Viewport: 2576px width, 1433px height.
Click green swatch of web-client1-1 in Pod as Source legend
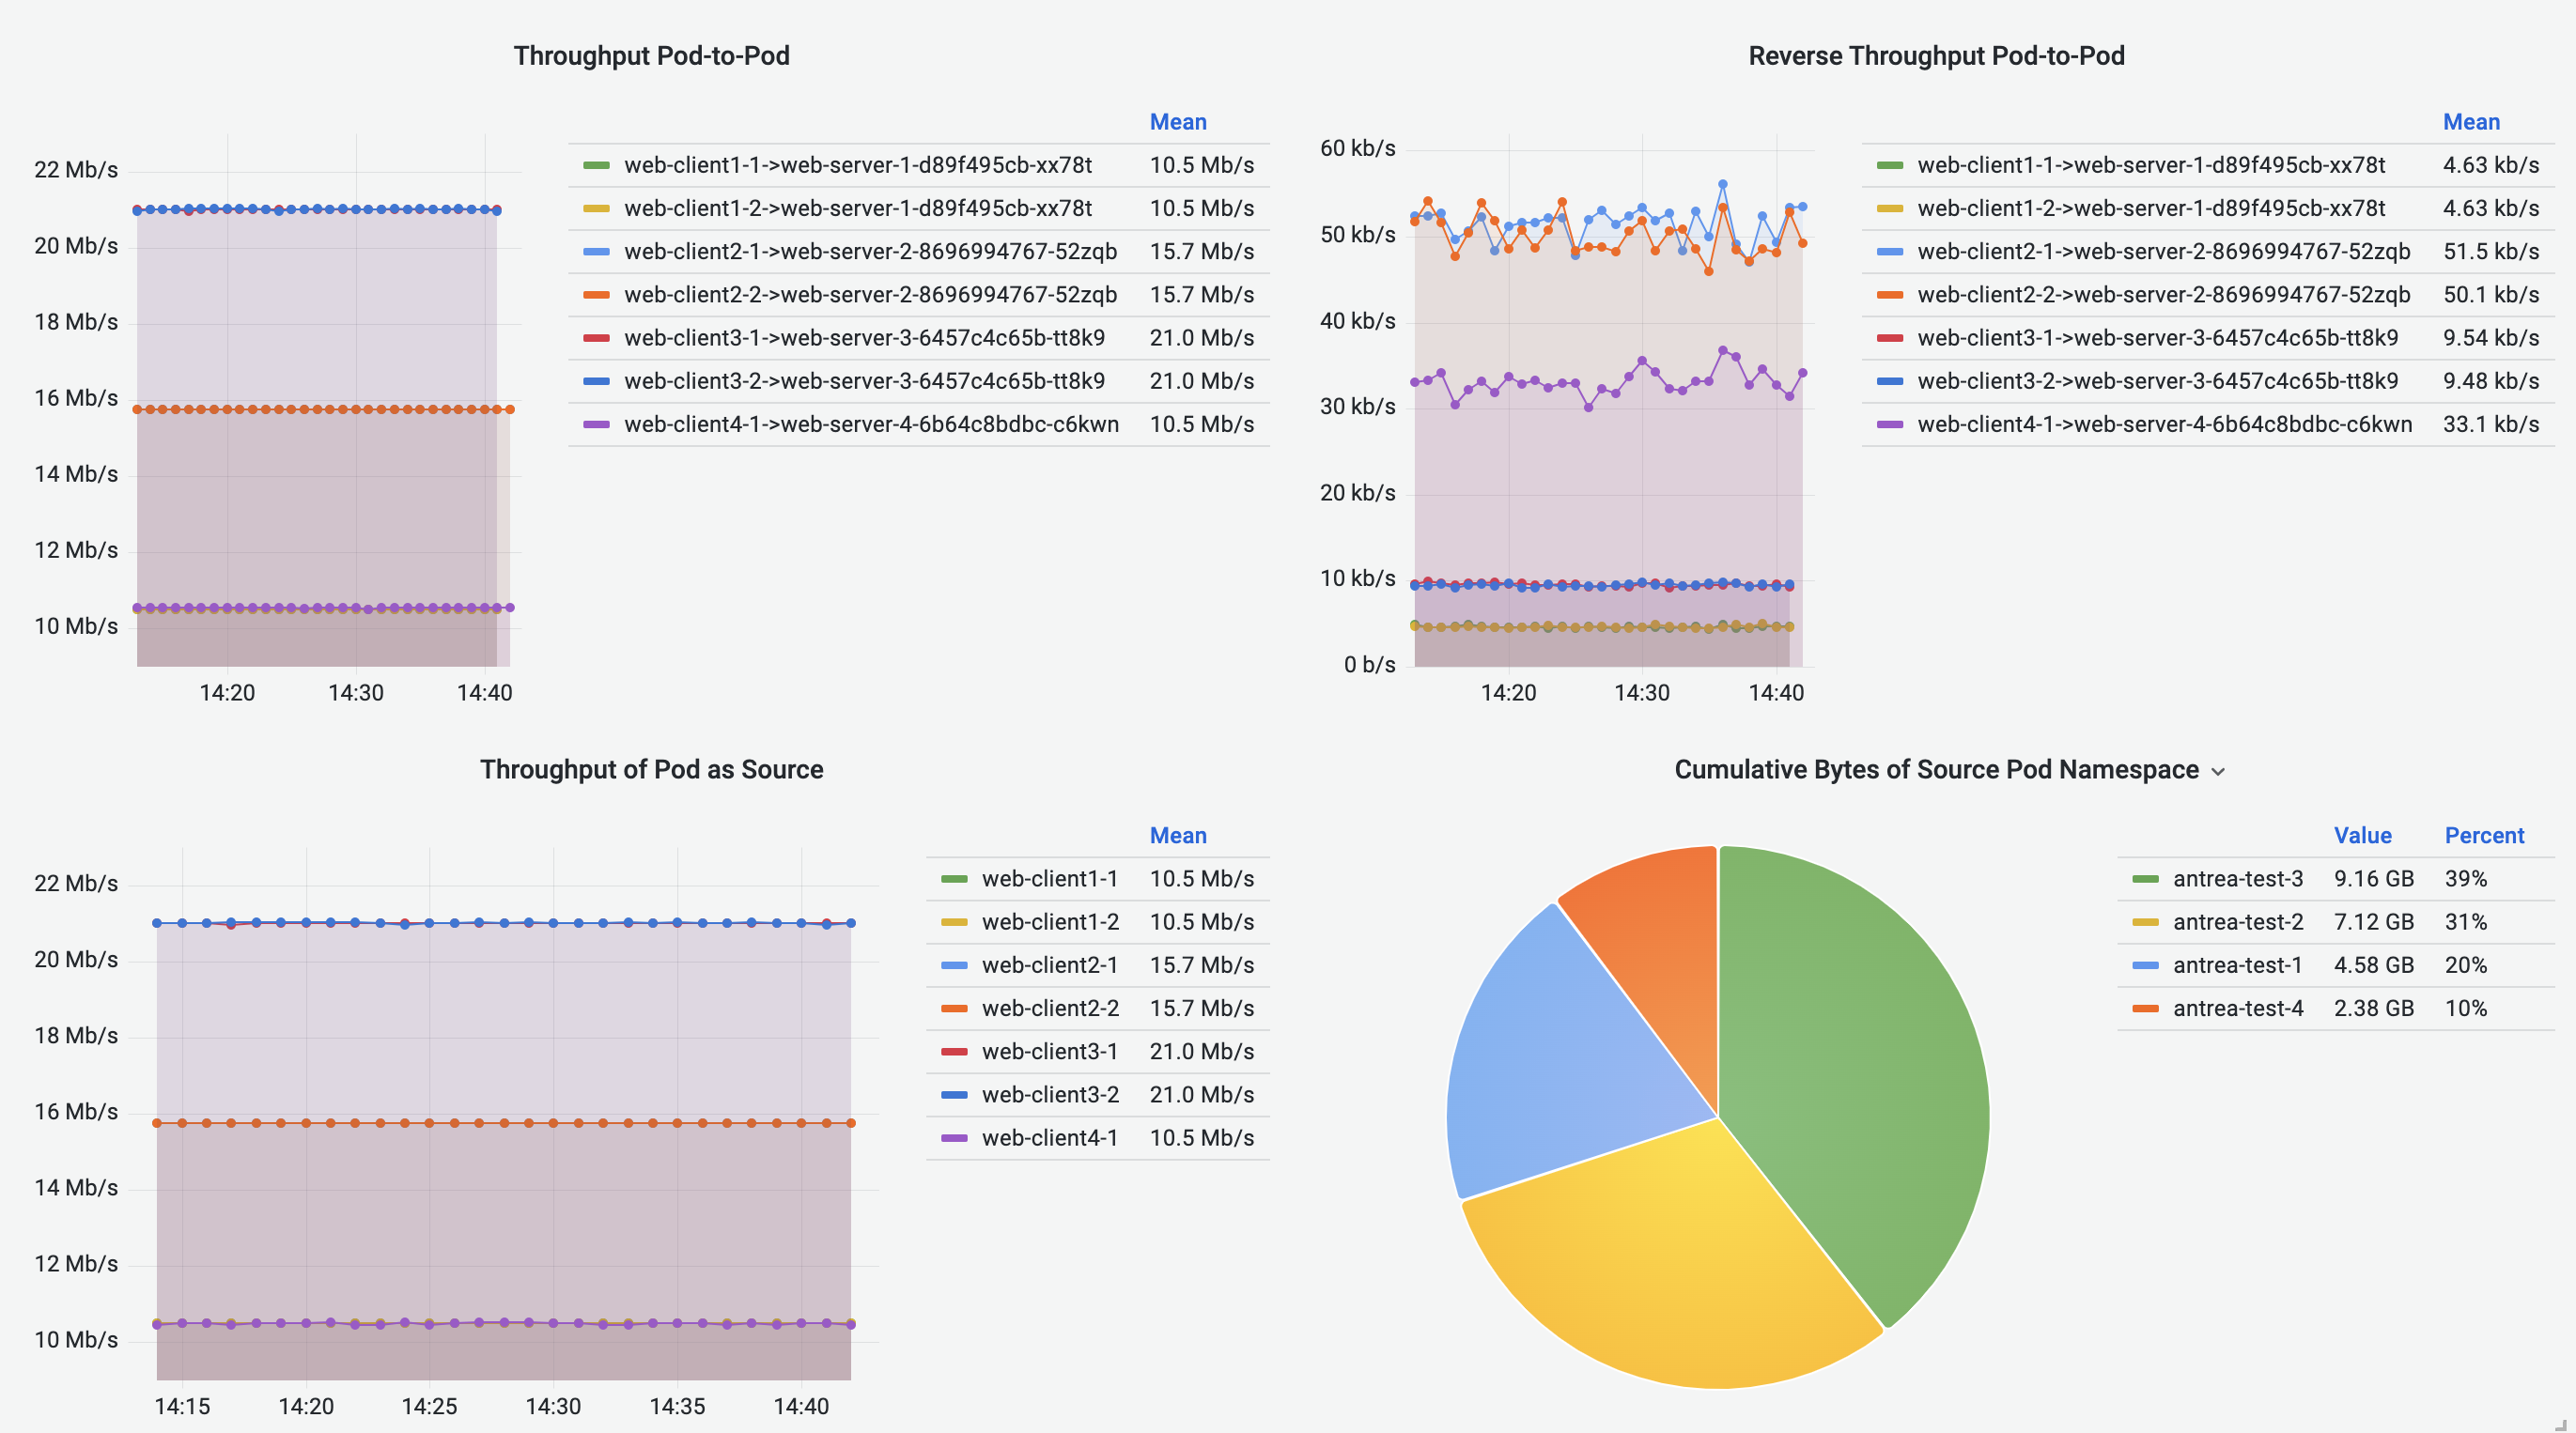(954, 878)
